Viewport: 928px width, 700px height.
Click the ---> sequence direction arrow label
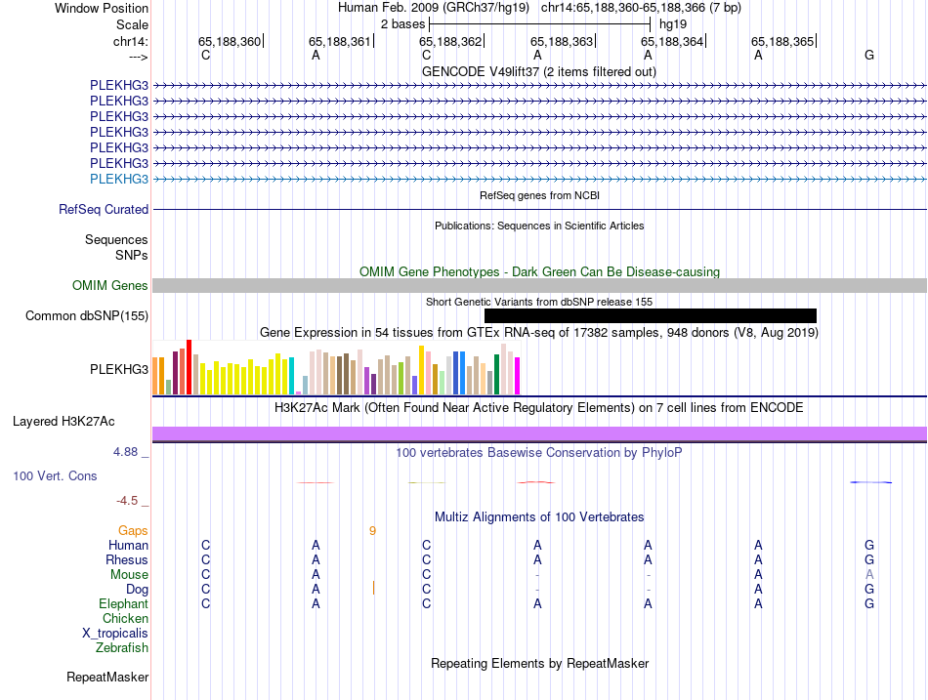coord(139,57)
